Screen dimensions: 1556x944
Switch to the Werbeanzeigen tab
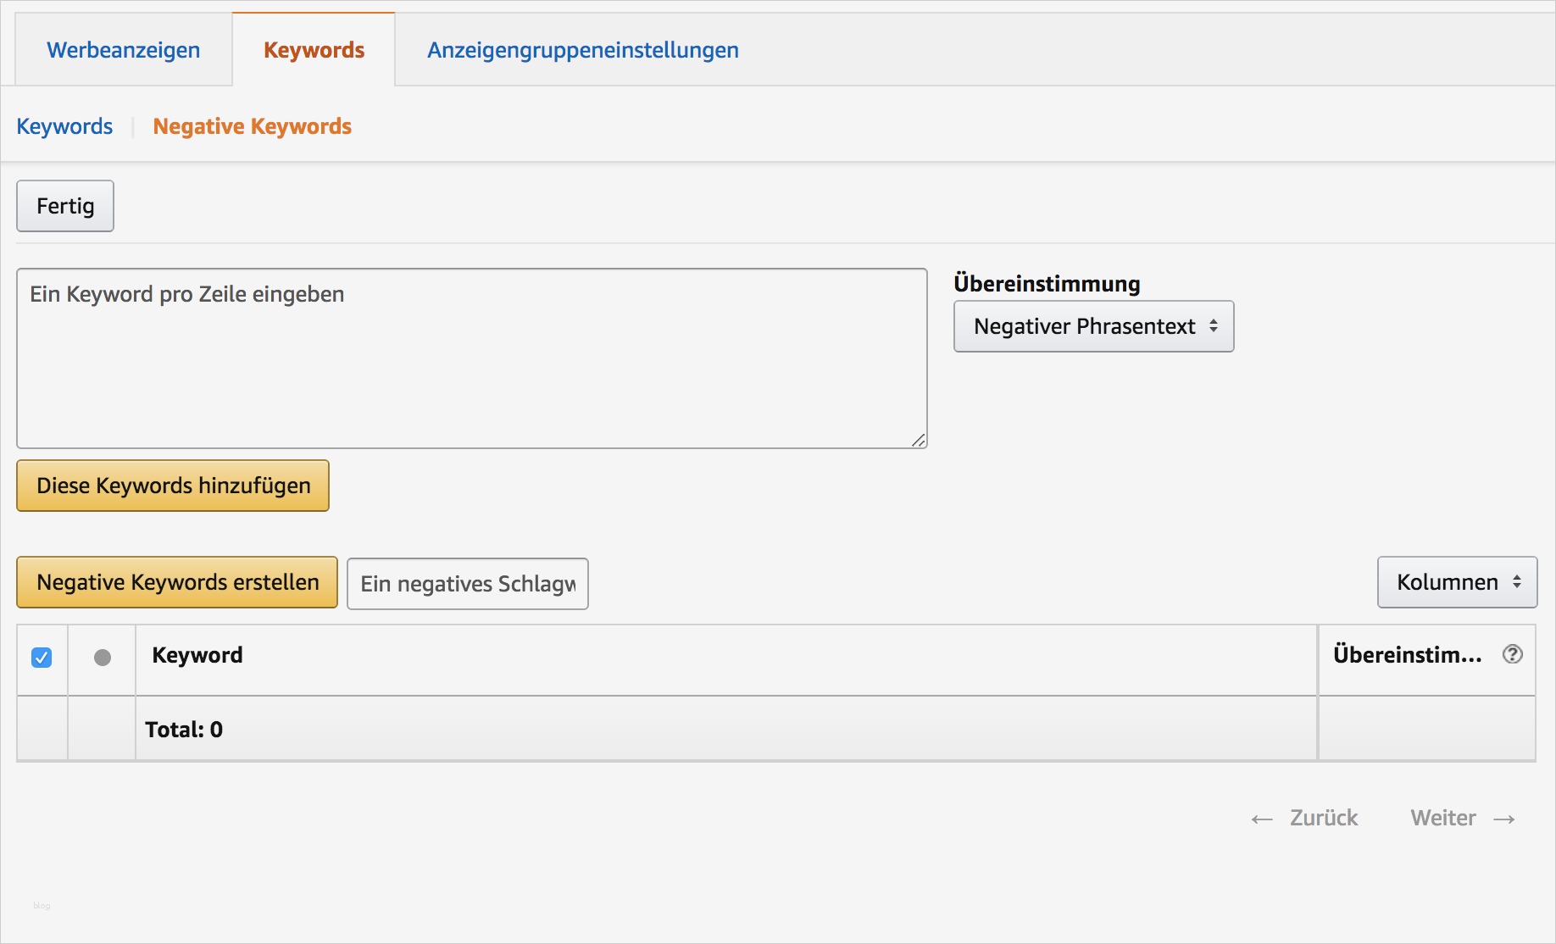click(x=124, y=50)
